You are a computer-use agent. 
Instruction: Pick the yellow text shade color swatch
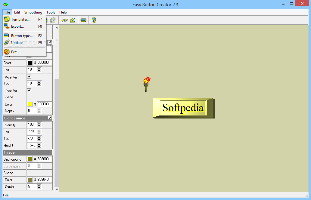pyautogui.click(x=30, y=104)
